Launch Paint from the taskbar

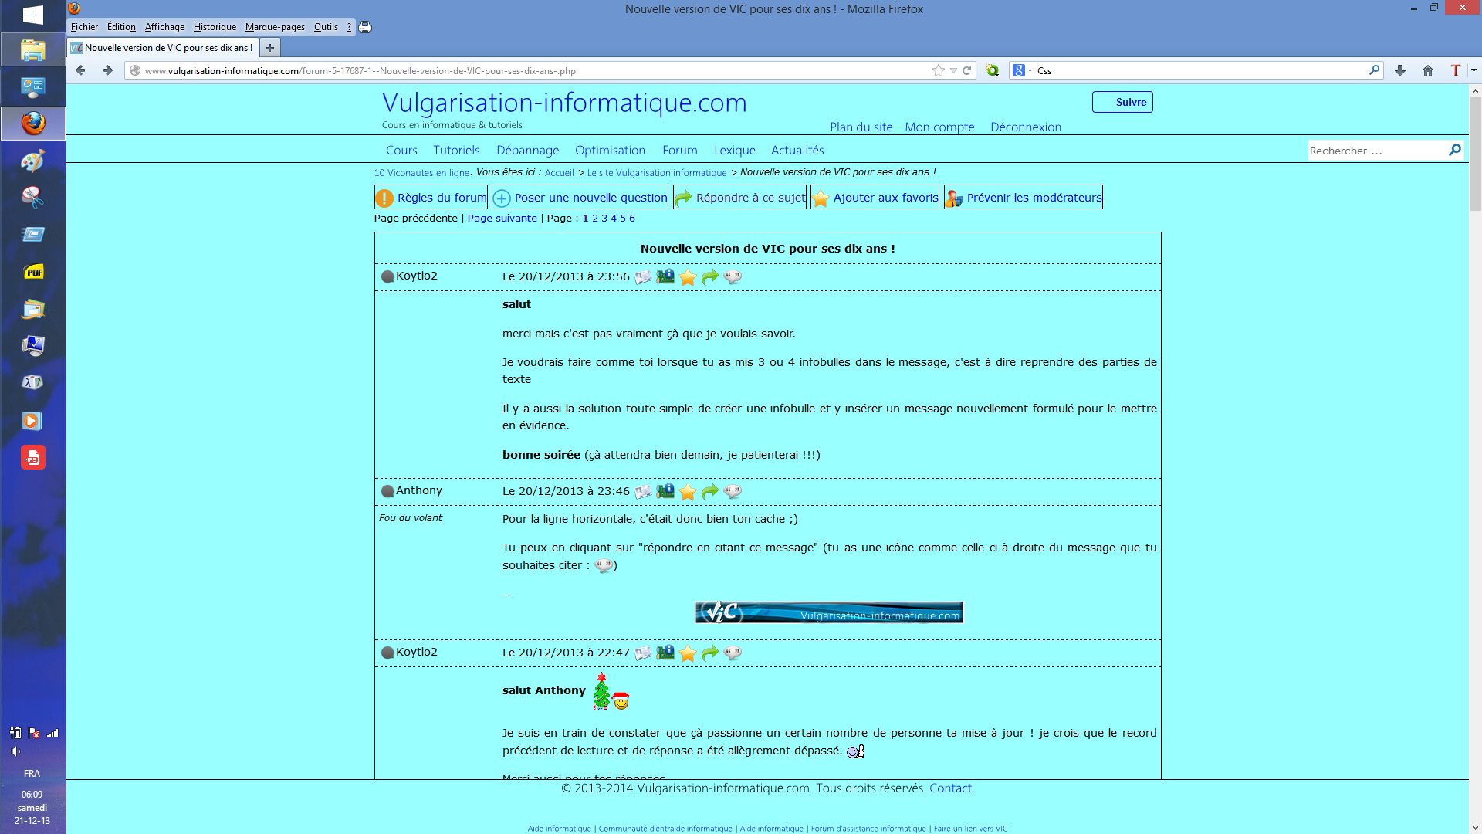tap(32, 161)
